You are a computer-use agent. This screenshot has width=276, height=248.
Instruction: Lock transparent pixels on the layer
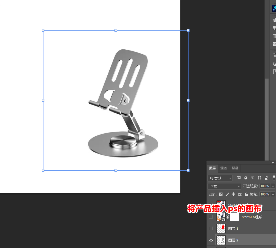(221, 194)
